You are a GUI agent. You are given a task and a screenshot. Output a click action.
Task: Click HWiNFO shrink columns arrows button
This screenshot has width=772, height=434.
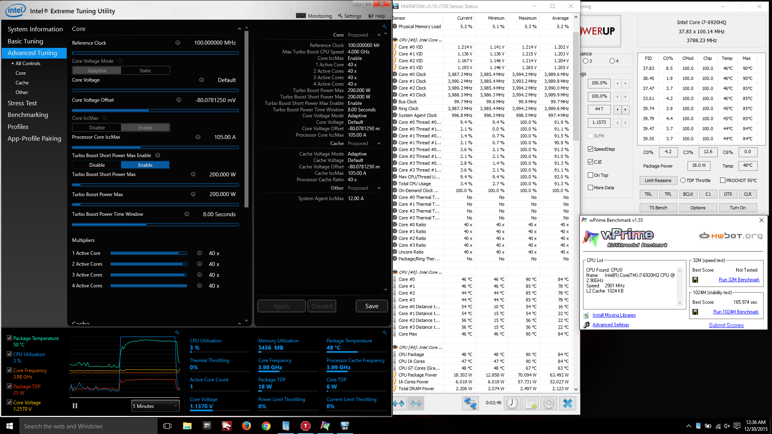coord(416,403)
